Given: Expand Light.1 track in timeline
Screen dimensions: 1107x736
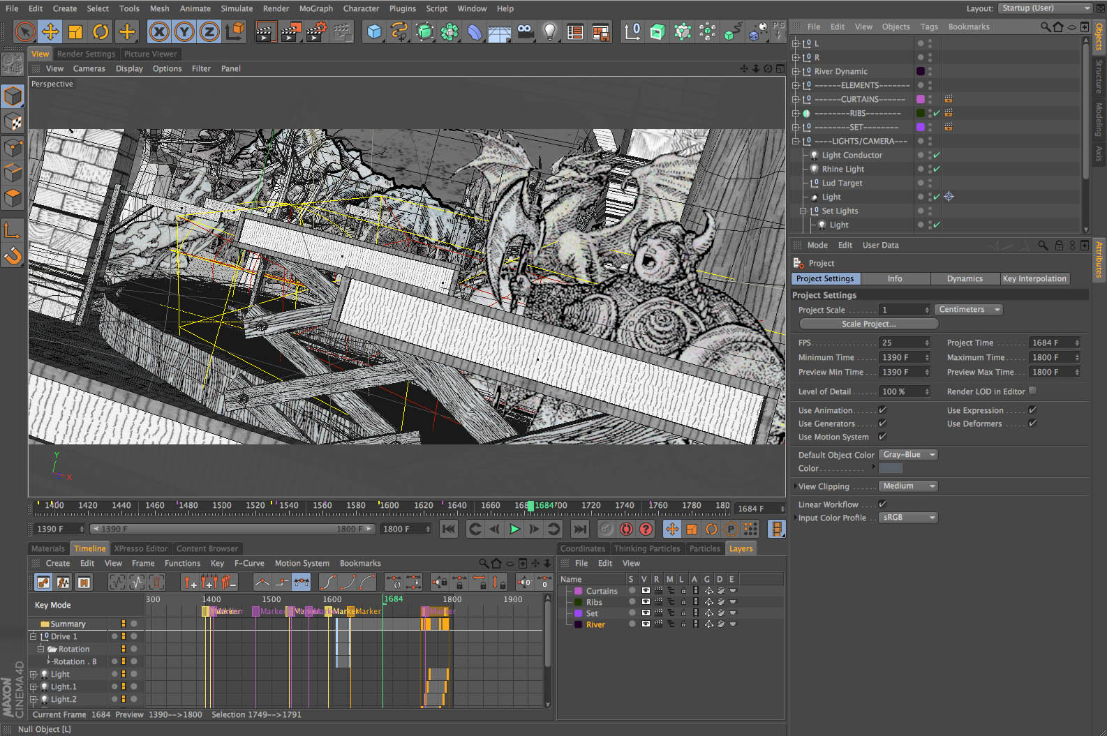Looking at the screenshot, I should click(33, 686).
